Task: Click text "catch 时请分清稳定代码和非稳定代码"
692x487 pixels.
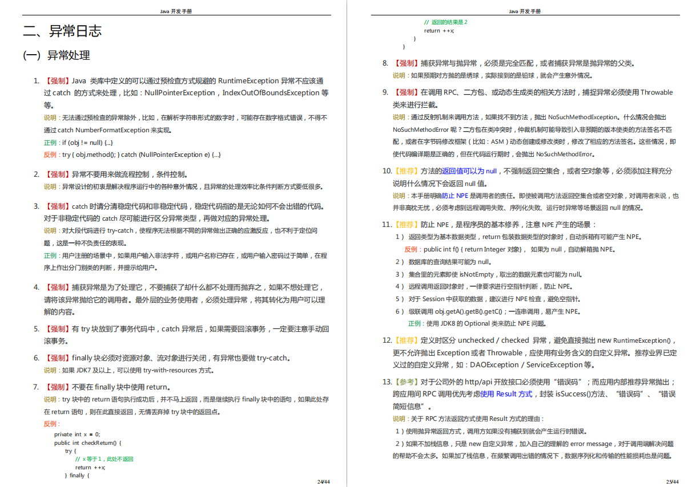Action: point(133,206)
